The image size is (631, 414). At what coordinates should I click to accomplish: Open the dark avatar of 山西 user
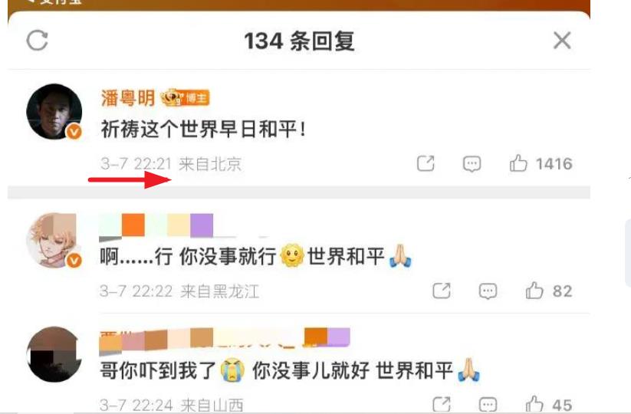tap(54, 354)
